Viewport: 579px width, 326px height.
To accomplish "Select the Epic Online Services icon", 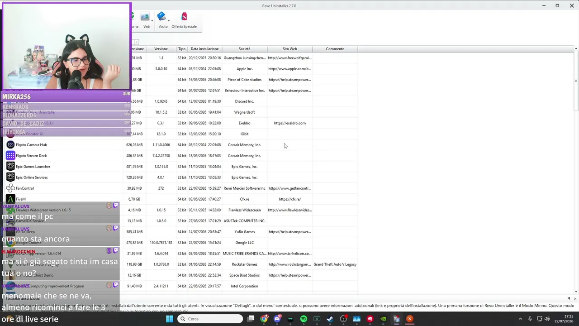I will 10,177.
